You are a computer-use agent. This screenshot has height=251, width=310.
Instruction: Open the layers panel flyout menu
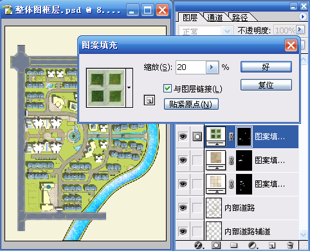[x=302, y=17]
